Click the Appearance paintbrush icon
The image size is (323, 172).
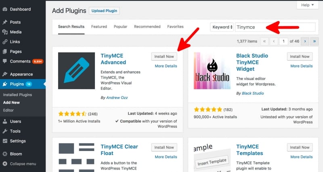pyautogui.click(x=4, y=74)
